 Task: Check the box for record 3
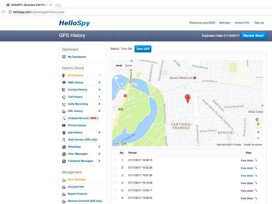115,175
